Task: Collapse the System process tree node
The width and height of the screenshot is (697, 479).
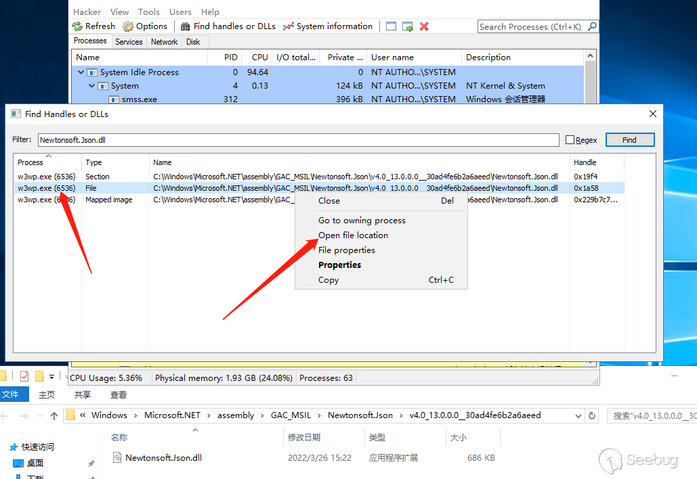Action: pyautogui.click(x=92, y=86)
